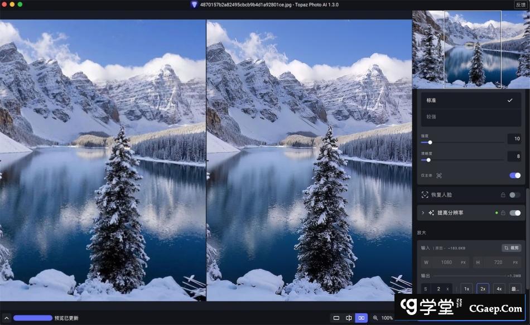Disable the 仅主体 subject-only toggle

[x=515, y=176]
